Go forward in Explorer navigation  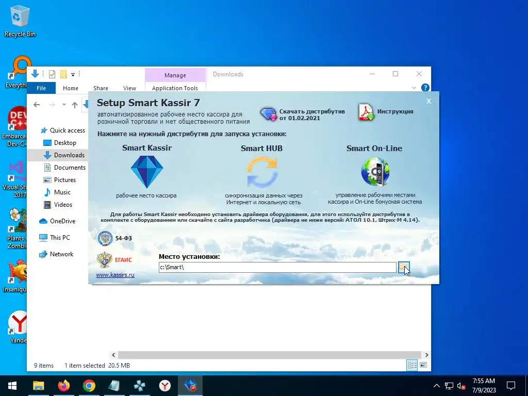tap(52, 105)
